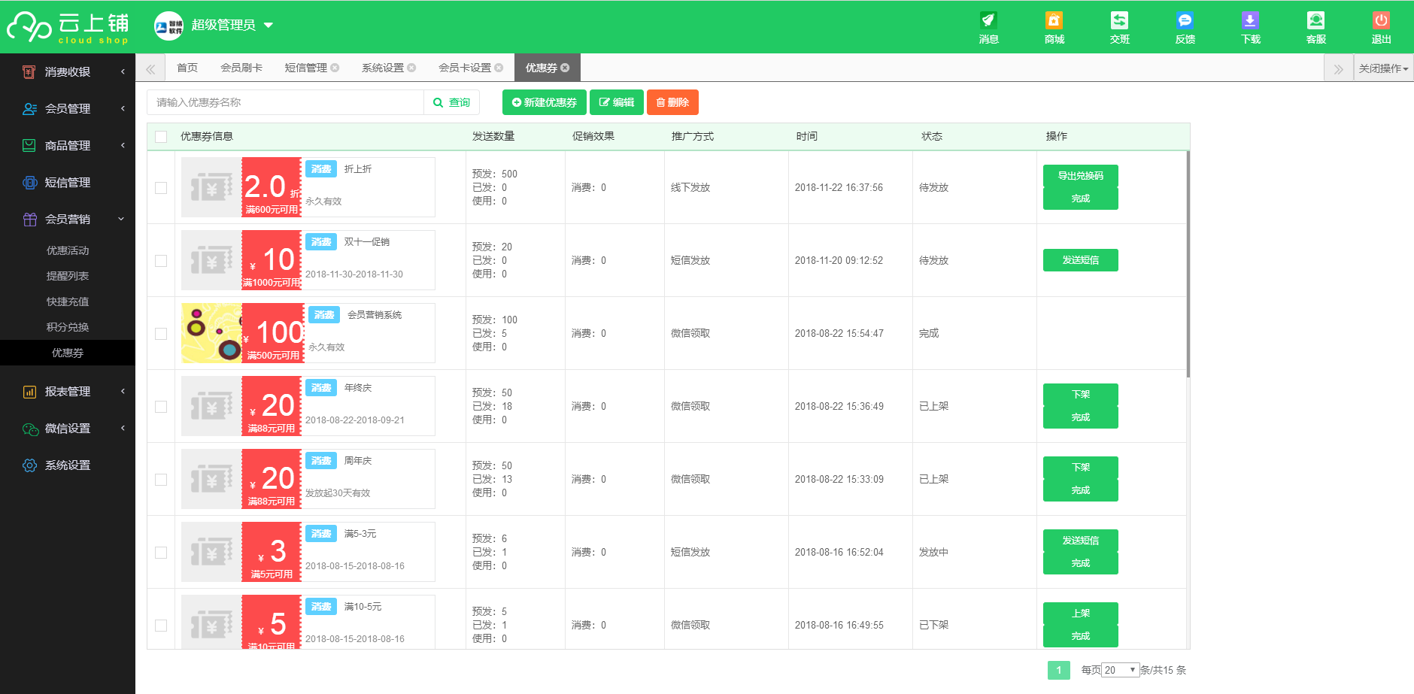Open the 超级管理员 user dropdown arrow

click(x=269, y=26)
